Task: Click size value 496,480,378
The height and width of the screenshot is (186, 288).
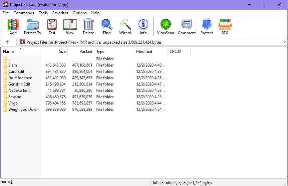Action: click(56, 97)
